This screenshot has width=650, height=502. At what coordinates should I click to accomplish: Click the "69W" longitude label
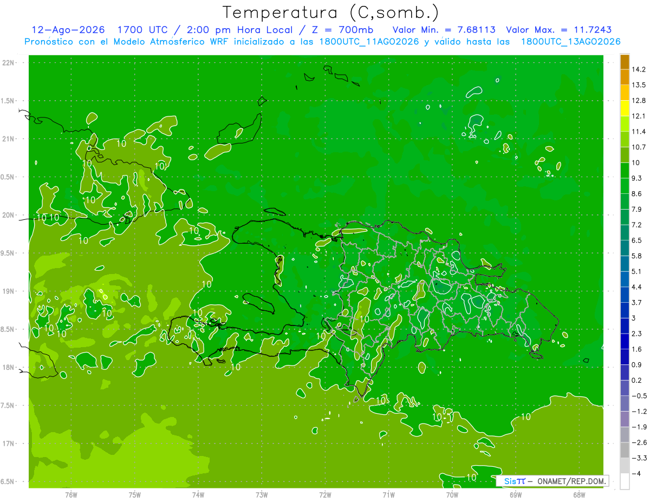515,494
